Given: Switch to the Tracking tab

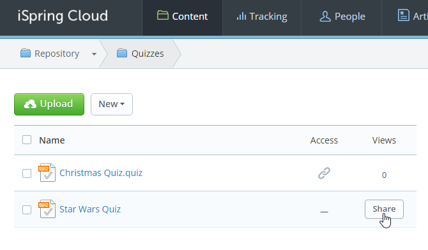Looking at the screenshot, I should [x=262, y=17].
